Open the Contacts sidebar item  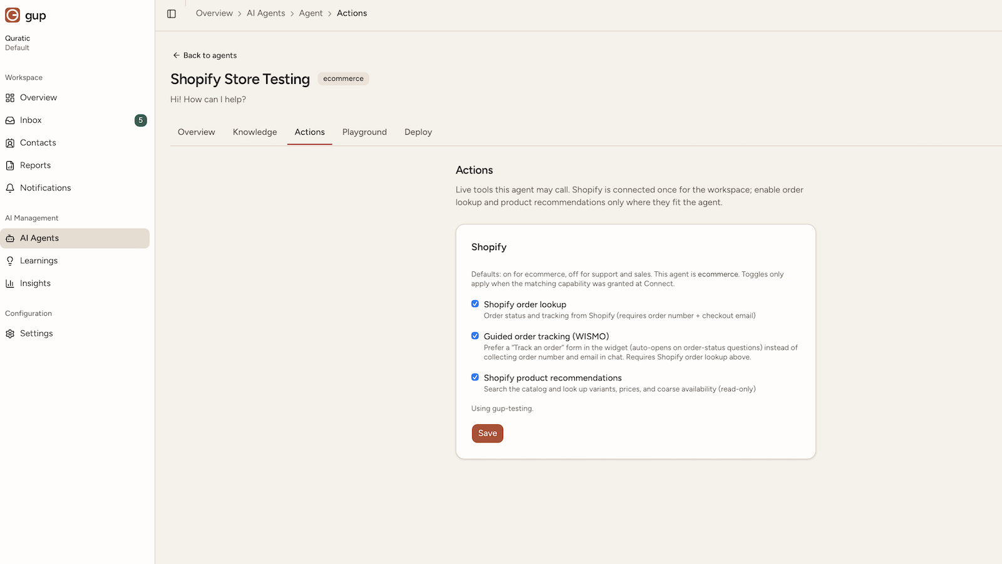pos(75,143)
